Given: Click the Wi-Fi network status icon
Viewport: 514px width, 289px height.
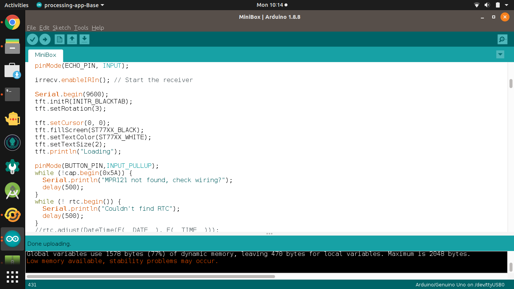Looking at the screenshot, I should 477,5.
